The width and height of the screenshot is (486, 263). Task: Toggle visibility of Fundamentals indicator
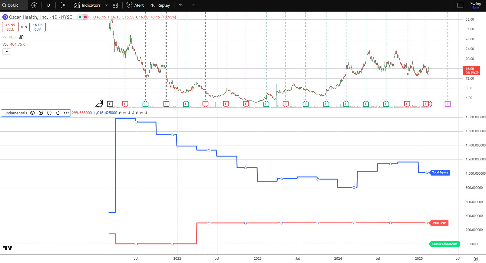click(32, 113)
